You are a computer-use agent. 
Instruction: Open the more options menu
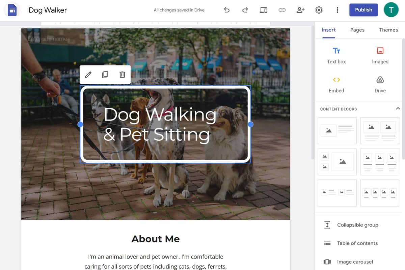(337, 10)
